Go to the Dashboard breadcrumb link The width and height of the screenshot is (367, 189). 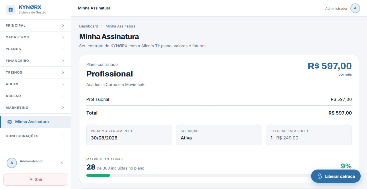(x=89, y=26)
